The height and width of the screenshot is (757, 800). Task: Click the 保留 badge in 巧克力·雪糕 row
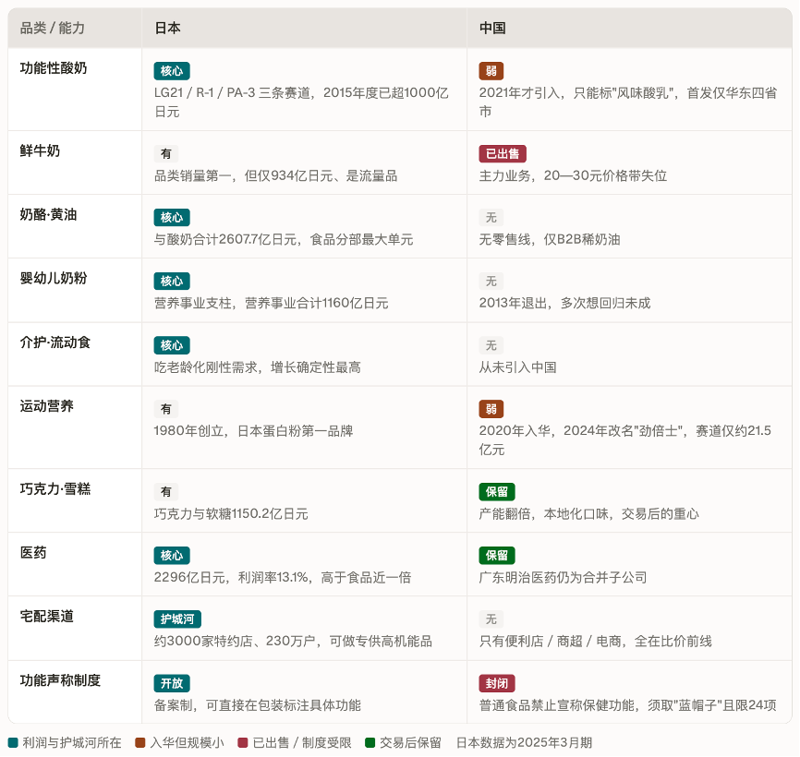tap(497, 492)
